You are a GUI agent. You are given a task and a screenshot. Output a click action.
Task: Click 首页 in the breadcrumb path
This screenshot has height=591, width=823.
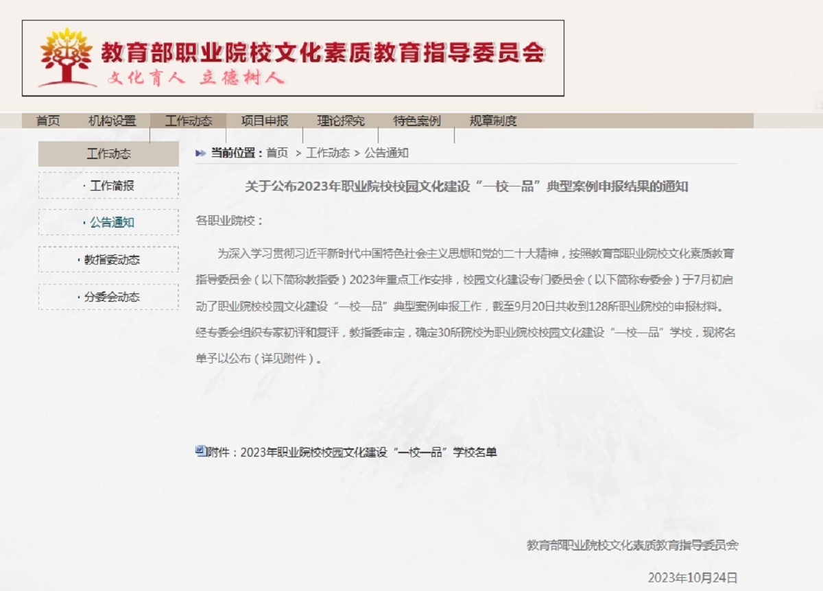coord(277,153)
